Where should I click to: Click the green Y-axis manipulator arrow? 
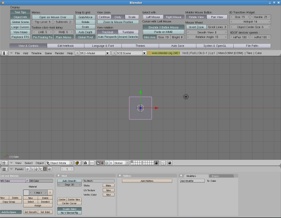140,92
